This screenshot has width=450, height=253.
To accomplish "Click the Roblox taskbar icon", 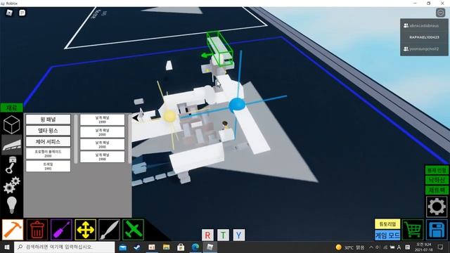I will click(210, 247).
